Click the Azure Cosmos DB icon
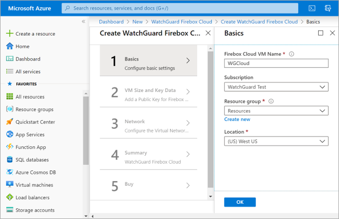 [x=10, y=172]
